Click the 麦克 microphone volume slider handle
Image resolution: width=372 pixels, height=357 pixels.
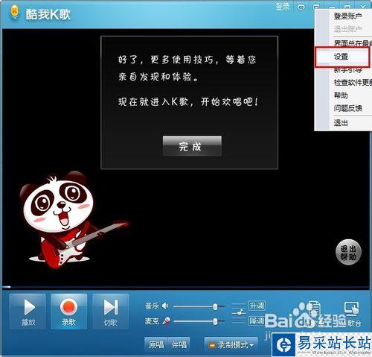pyautogui.click(x=215, y=321)
